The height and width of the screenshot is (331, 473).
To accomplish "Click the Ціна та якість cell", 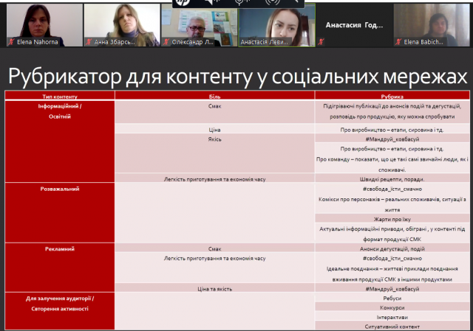I will click(214, 289).
